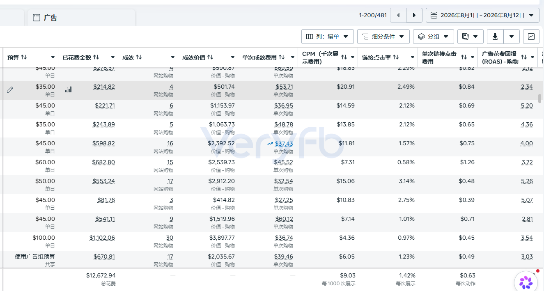Open the 链接点击率 column header dropdown arrow
This screenshot has width=544, height=291.
[413, 57]
